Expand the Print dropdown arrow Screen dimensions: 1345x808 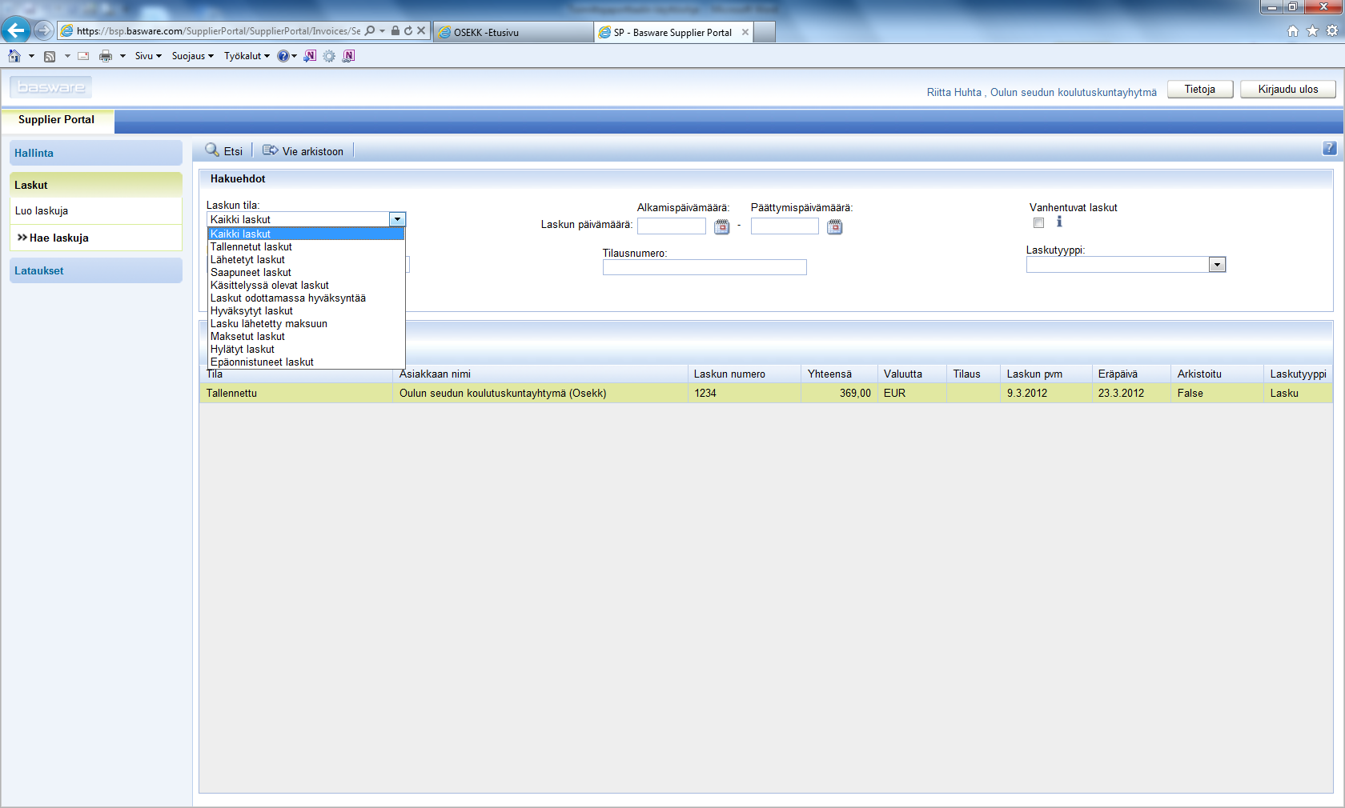click(x=122, y=56)
